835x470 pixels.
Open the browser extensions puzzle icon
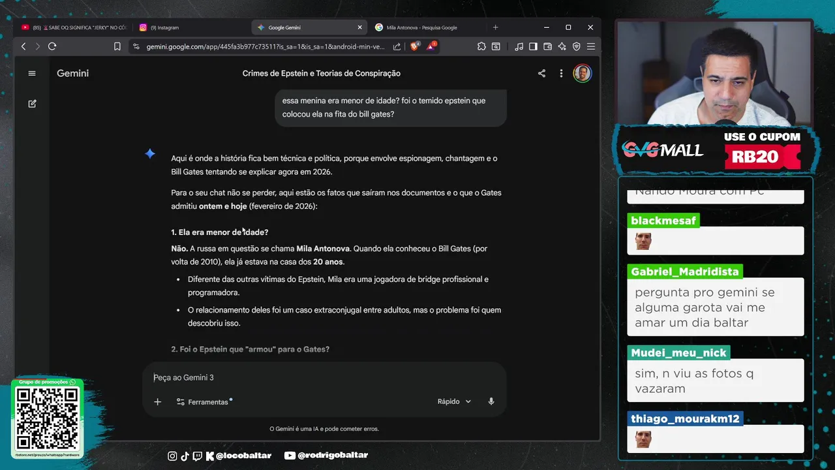[481, 46]
